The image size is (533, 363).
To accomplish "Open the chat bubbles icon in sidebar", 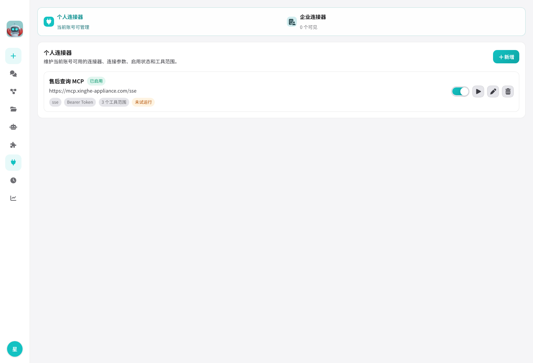I will coord(13,74).
